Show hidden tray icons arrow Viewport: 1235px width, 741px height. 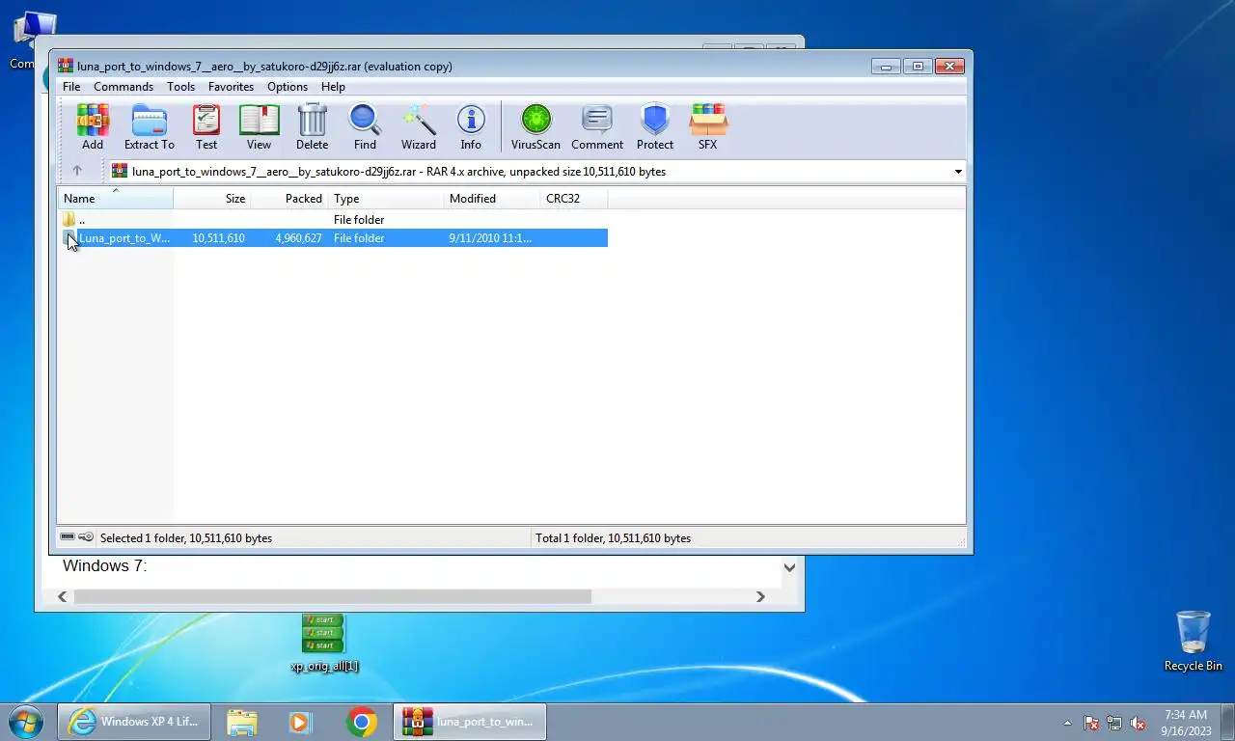click(1067, 723)
